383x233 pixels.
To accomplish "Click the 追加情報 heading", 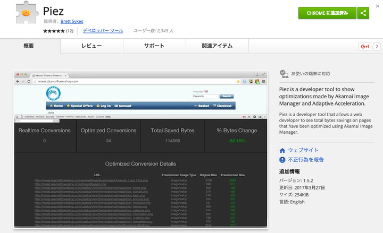I will pyautogui.click(x=289, y=171).
